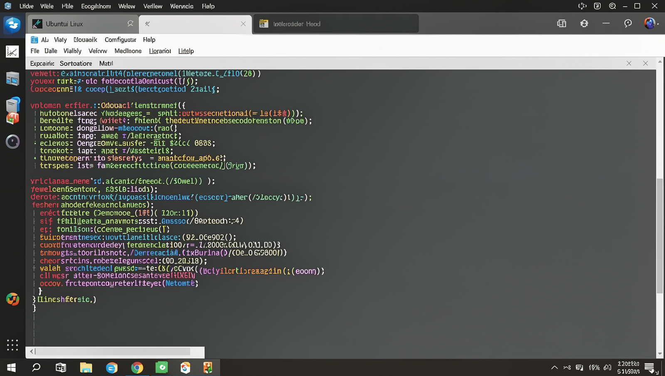Viewport: 665px width, 376px height.
Task: Open the Vlaty menu
Action: 60,40
